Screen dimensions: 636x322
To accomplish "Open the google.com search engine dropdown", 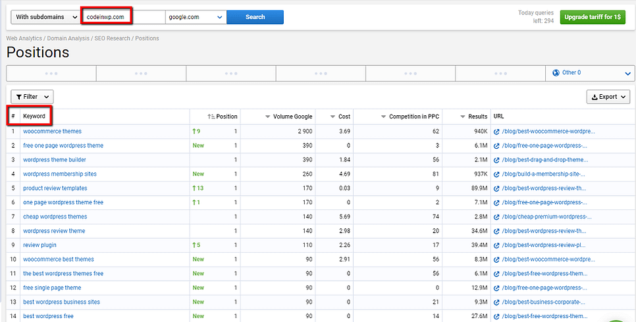I will (x=196, y=17).
